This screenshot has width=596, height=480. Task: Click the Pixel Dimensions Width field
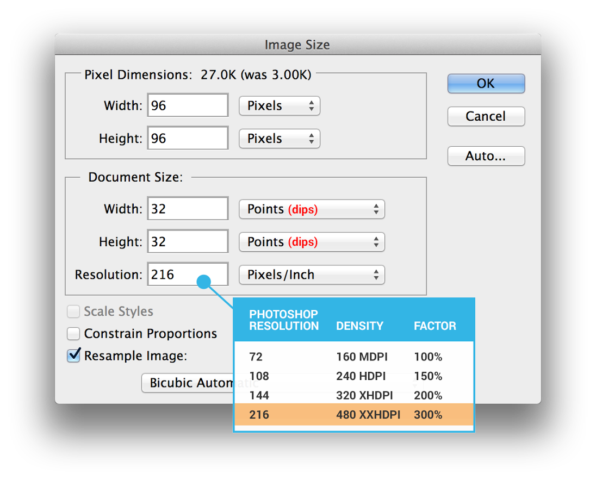[x=188, y=105]
